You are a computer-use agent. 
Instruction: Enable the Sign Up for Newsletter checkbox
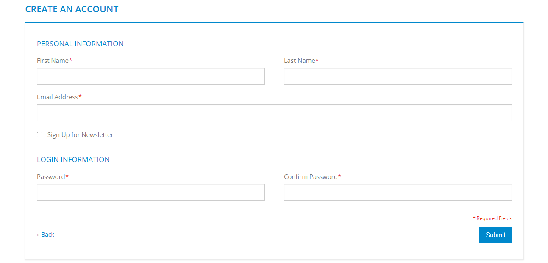coord(40,135)
